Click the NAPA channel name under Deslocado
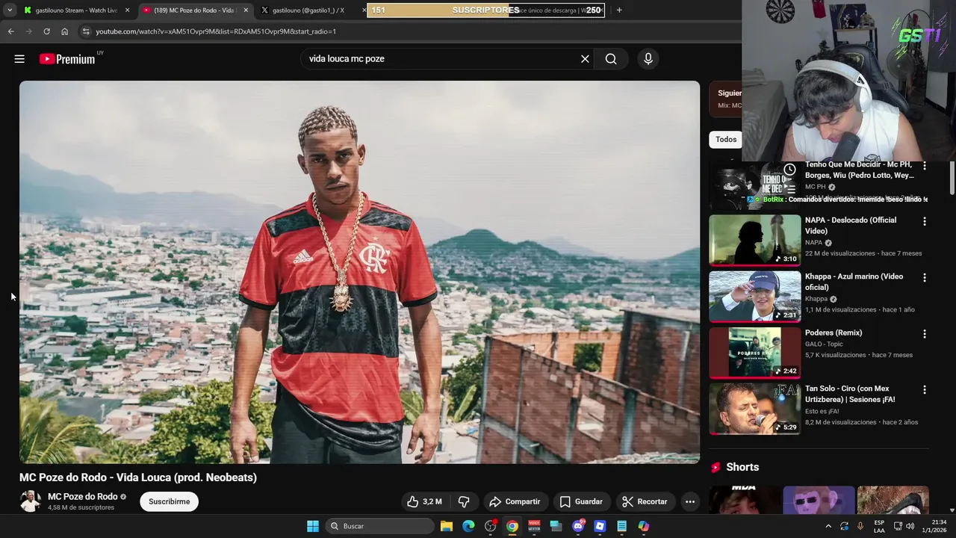956x538 pixels. tap(813, 243)
